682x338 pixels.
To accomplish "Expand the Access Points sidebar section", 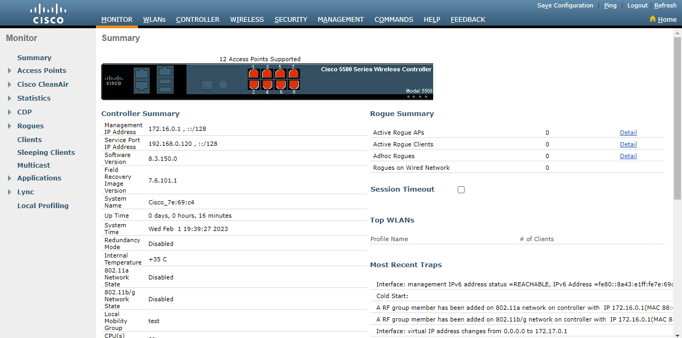I will coord(10,70).
